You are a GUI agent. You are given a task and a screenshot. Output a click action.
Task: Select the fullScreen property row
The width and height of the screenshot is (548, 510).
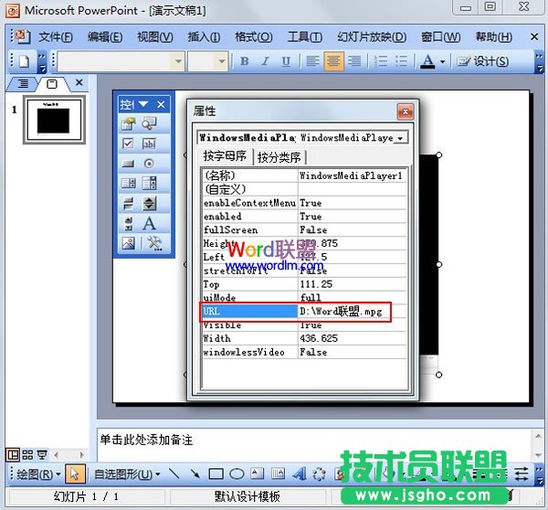click(x=304, y=229)
